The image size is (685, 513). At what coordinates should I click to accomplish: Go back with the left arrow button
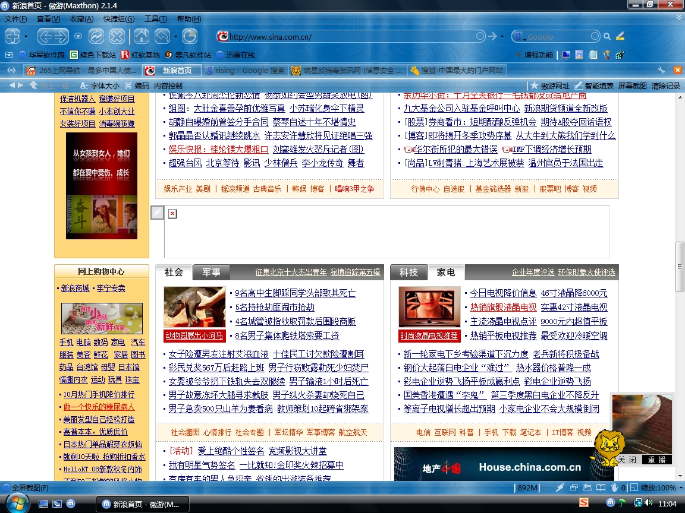pos(45,36)
